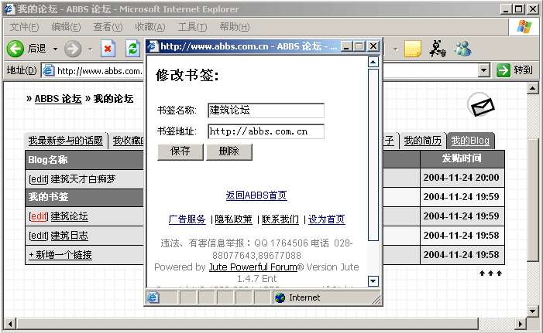Click the popup scrollbar up arrow
Screen dimensions: 543x333
click(373, 62)
